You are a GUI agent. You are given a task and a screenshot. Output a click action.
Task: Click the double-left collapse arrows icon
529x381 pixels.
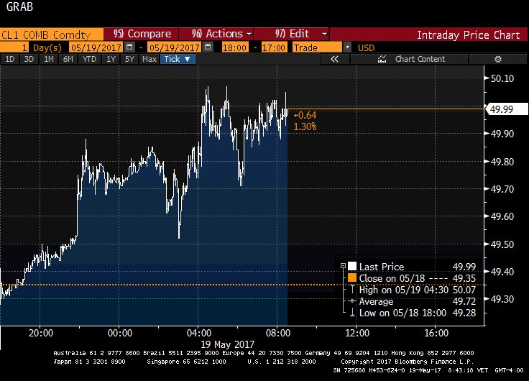[334, 59]
